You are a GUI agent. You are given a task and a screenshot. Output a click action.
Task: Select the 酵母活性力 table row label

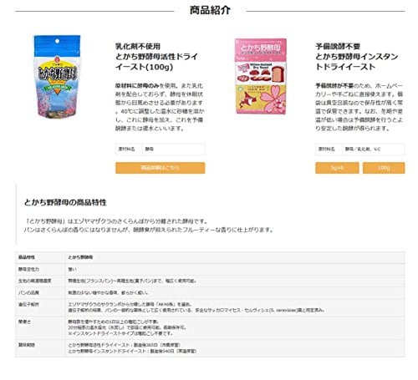click(x=28, y=269)
